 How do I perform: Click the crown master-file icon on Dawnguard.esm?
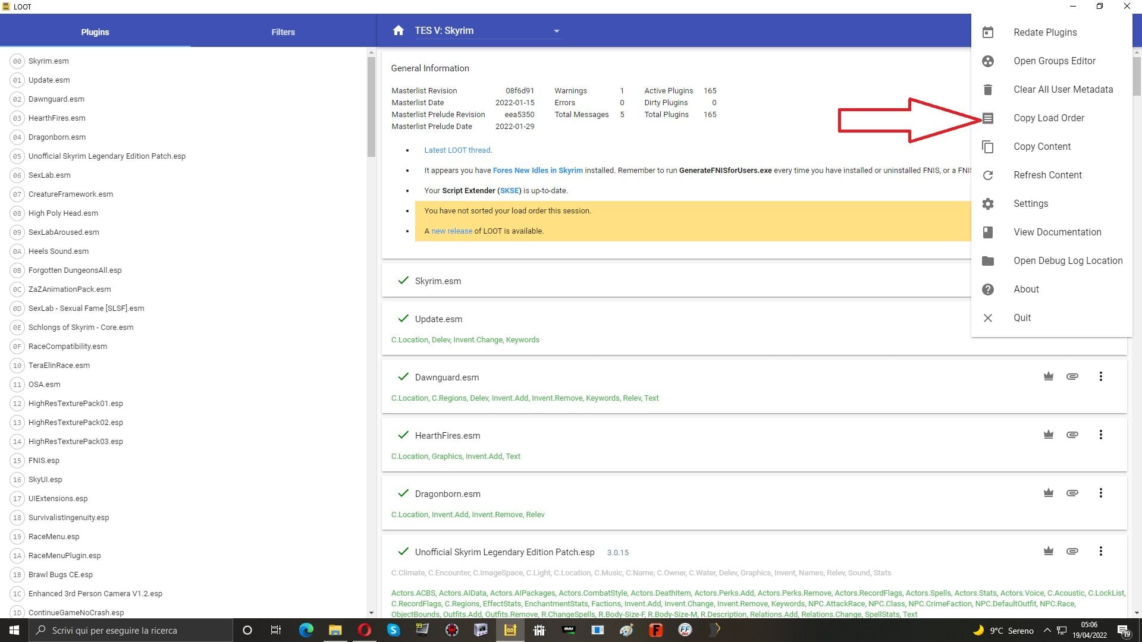[1049, 376]
